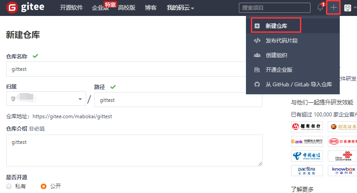This screenshot has width=357, height=193.
Task: Click the code snippet icon in menu
Action: coord(257,41)
